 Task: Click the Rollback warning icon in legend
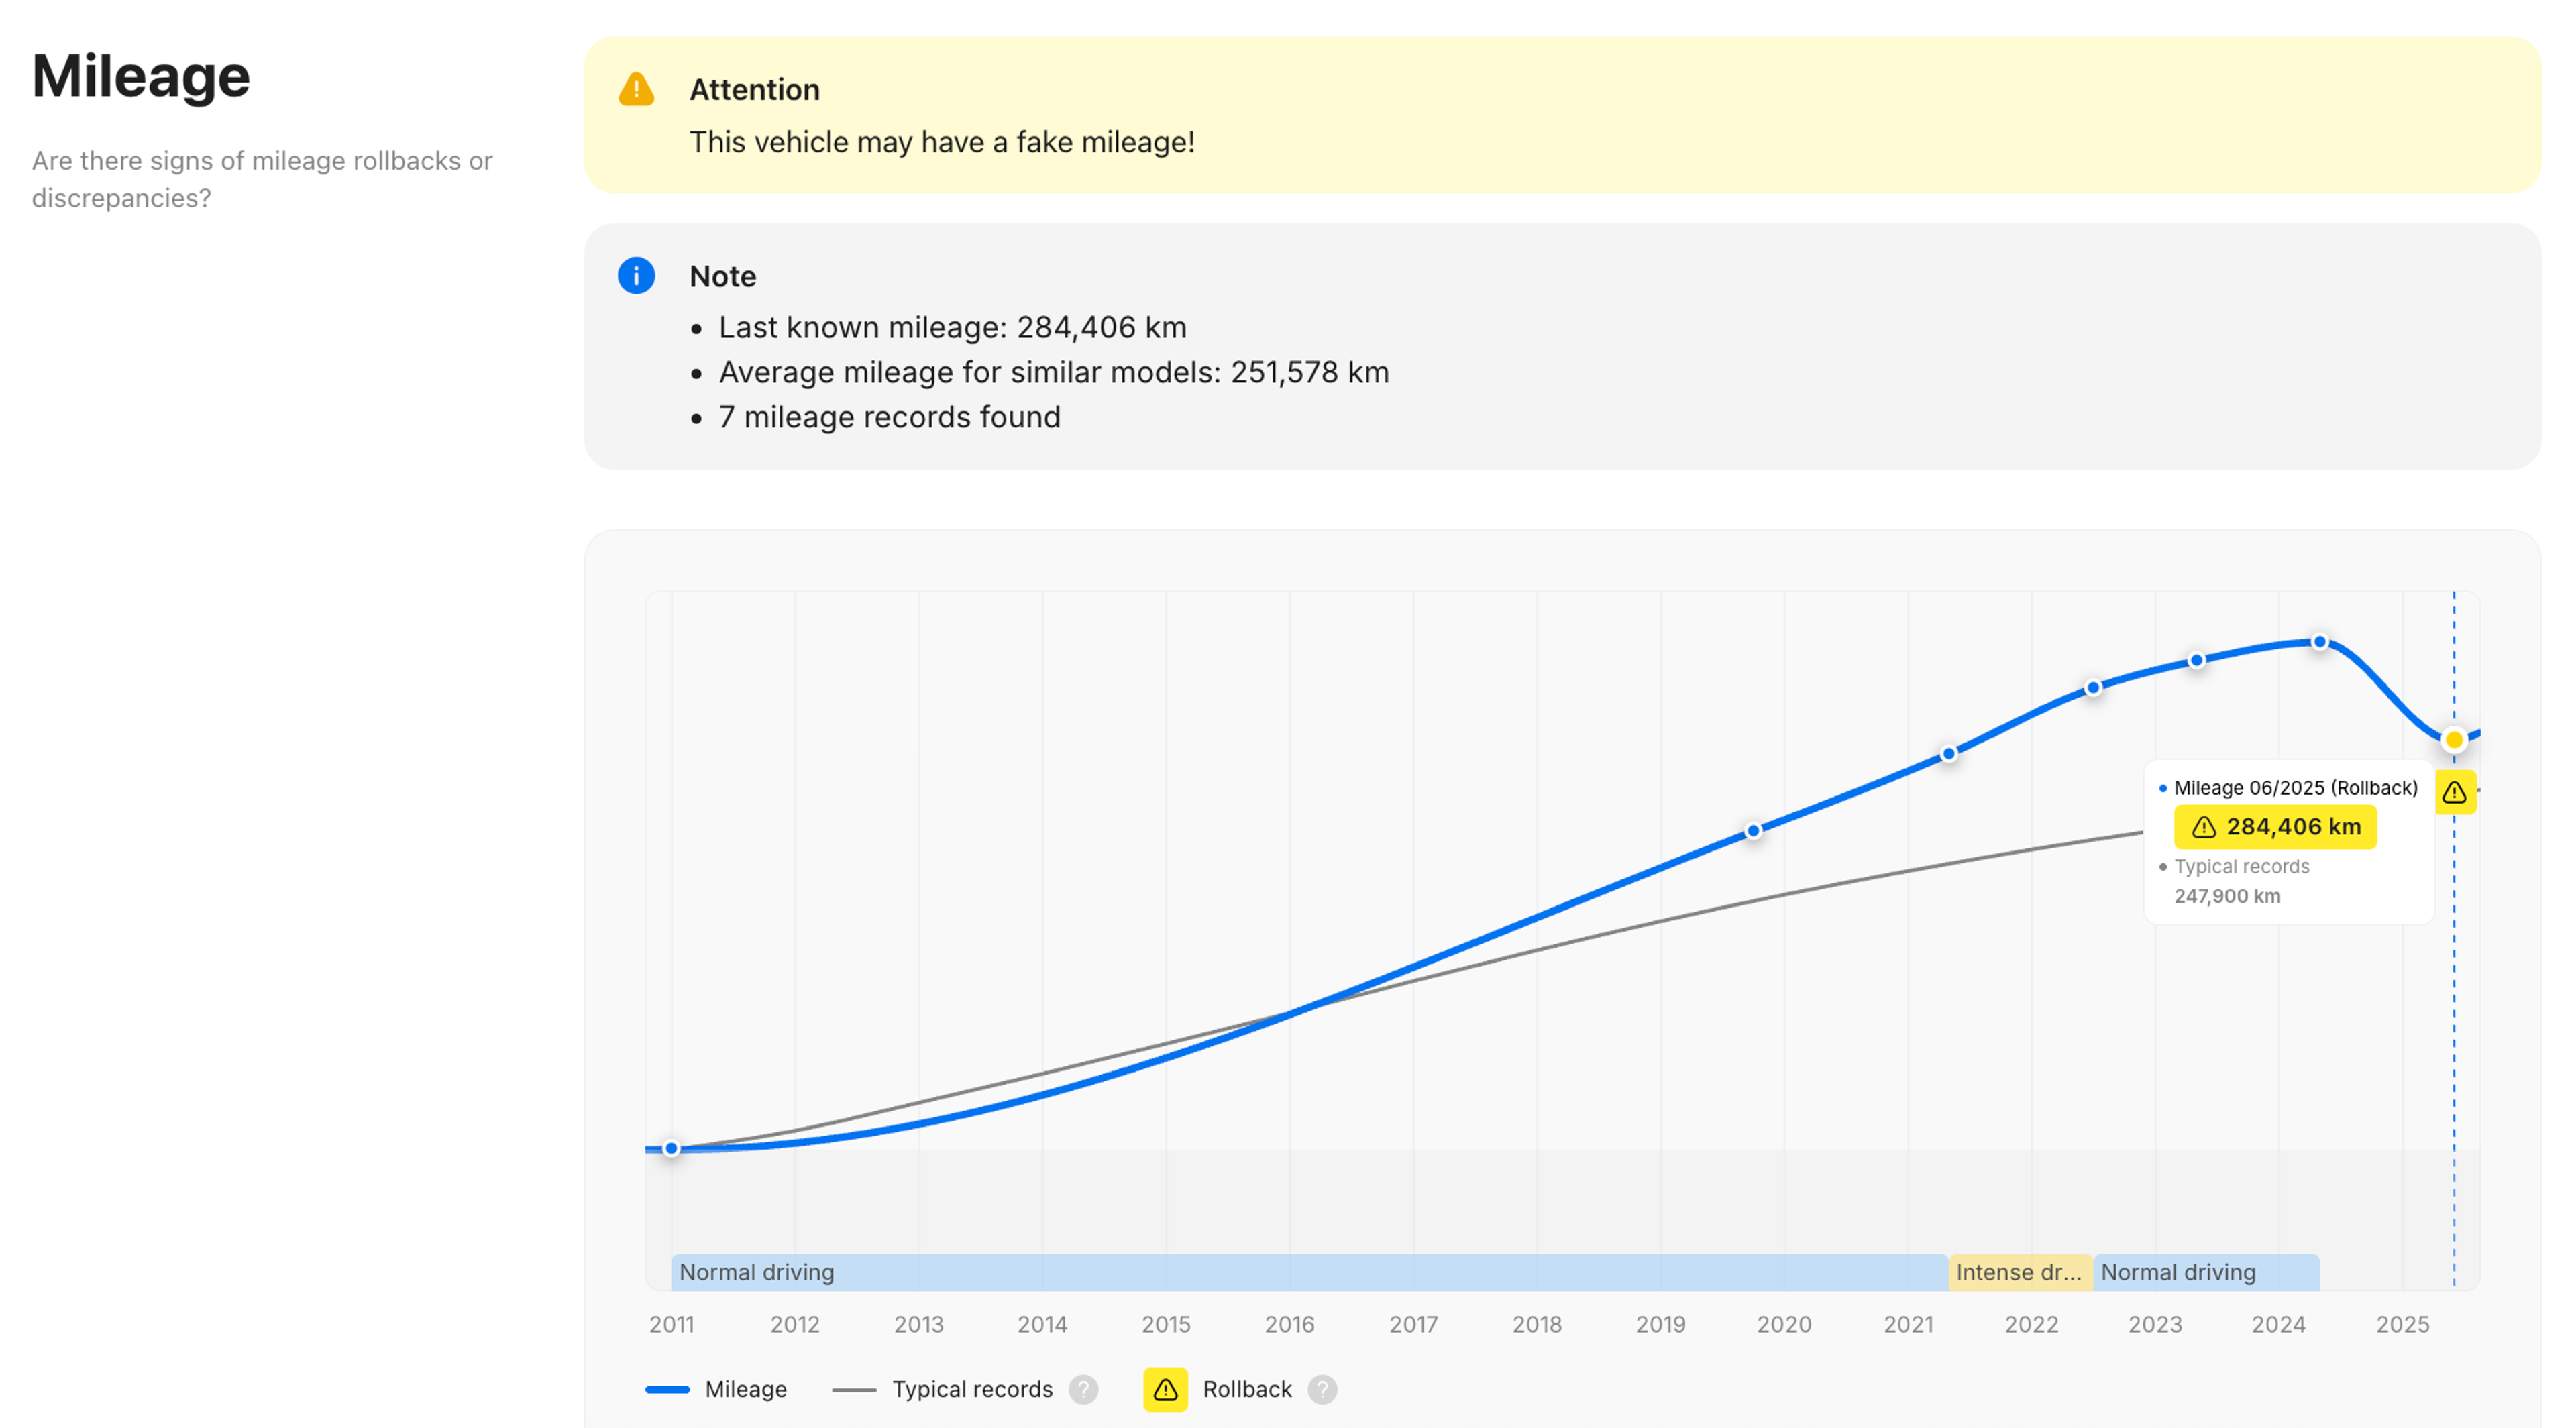tap(1165, 1389)
